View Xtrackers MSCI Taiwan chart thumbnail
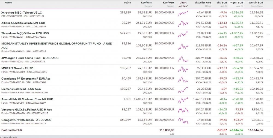 coord(183,14)
